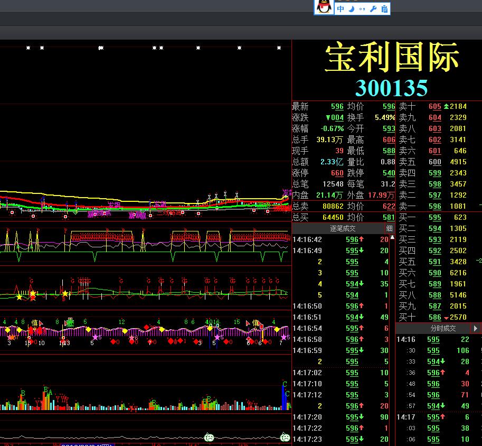Click the QQ penguin input method icon

click(324, 7)
